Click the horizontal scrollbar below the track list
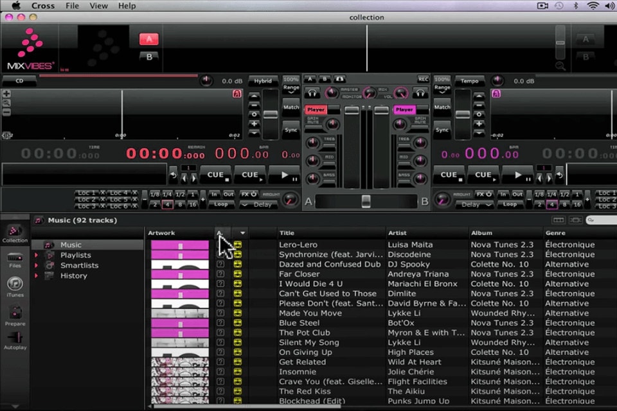Image resolution: width=617 pixels, height=411 pixels. (x=246, y=407)
